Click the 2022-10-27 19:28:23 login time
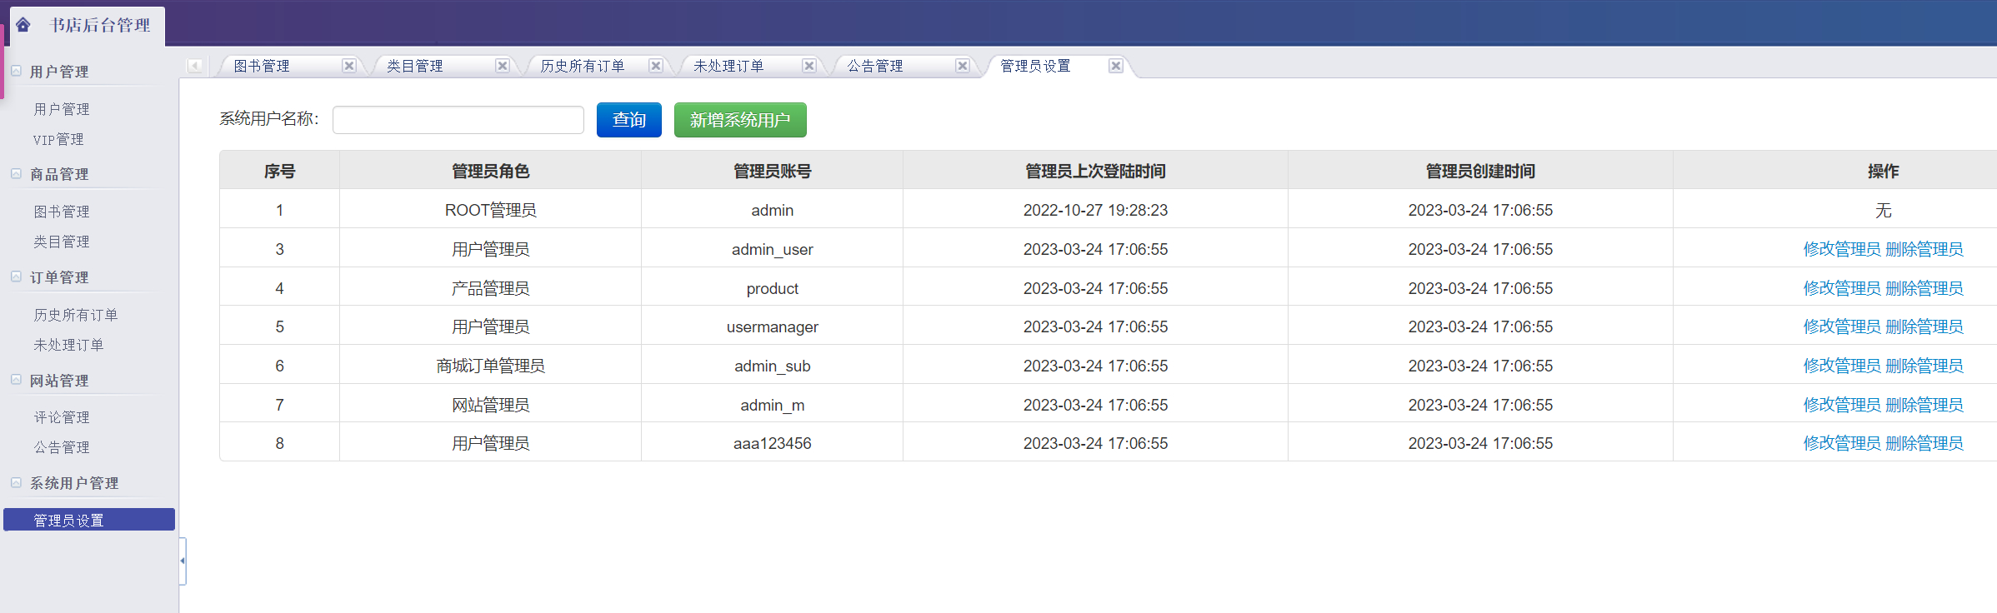The height and width of the screenshot is (613, 1997). [x=1095, y=210]
